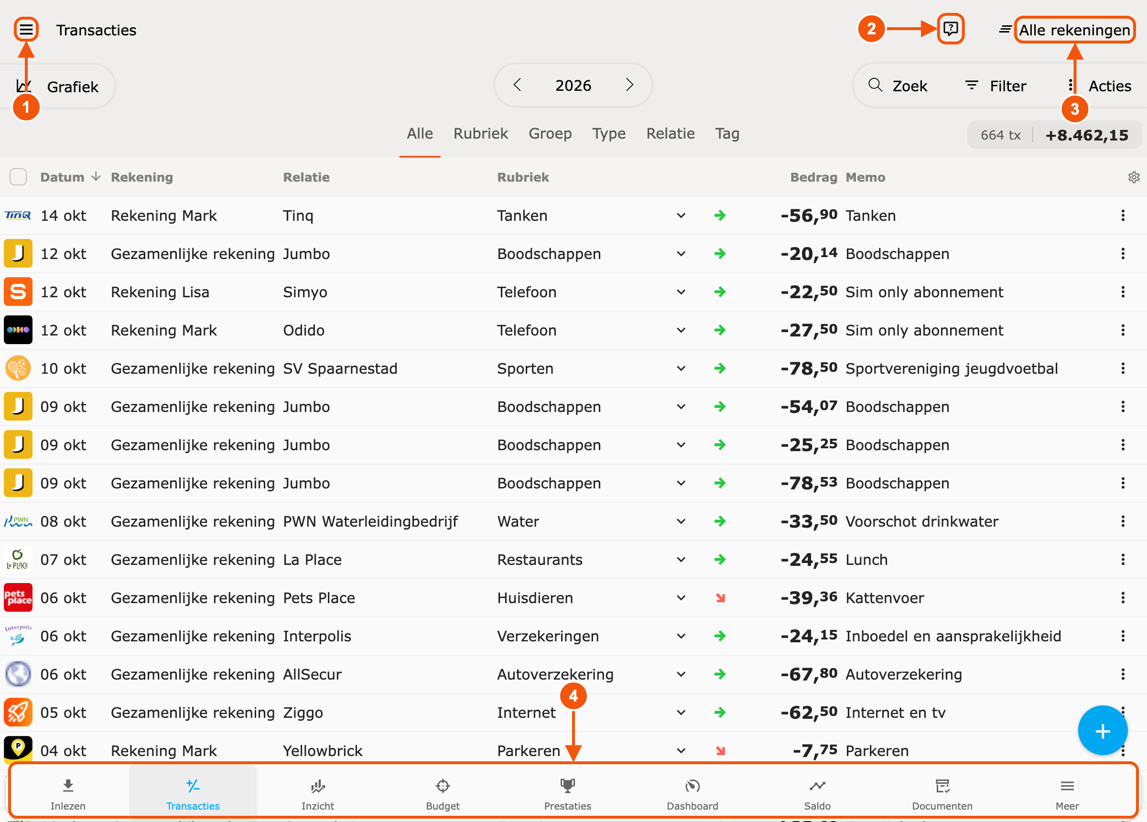1147x822 pixels.
Task: Sort by the Bedrag column header
Action: coord(813,177)
